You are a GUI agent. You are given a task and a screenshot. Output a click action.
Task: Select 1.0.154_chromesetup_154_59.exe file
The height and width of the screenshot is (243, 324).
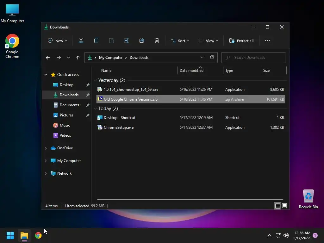(x=191, y=90)
